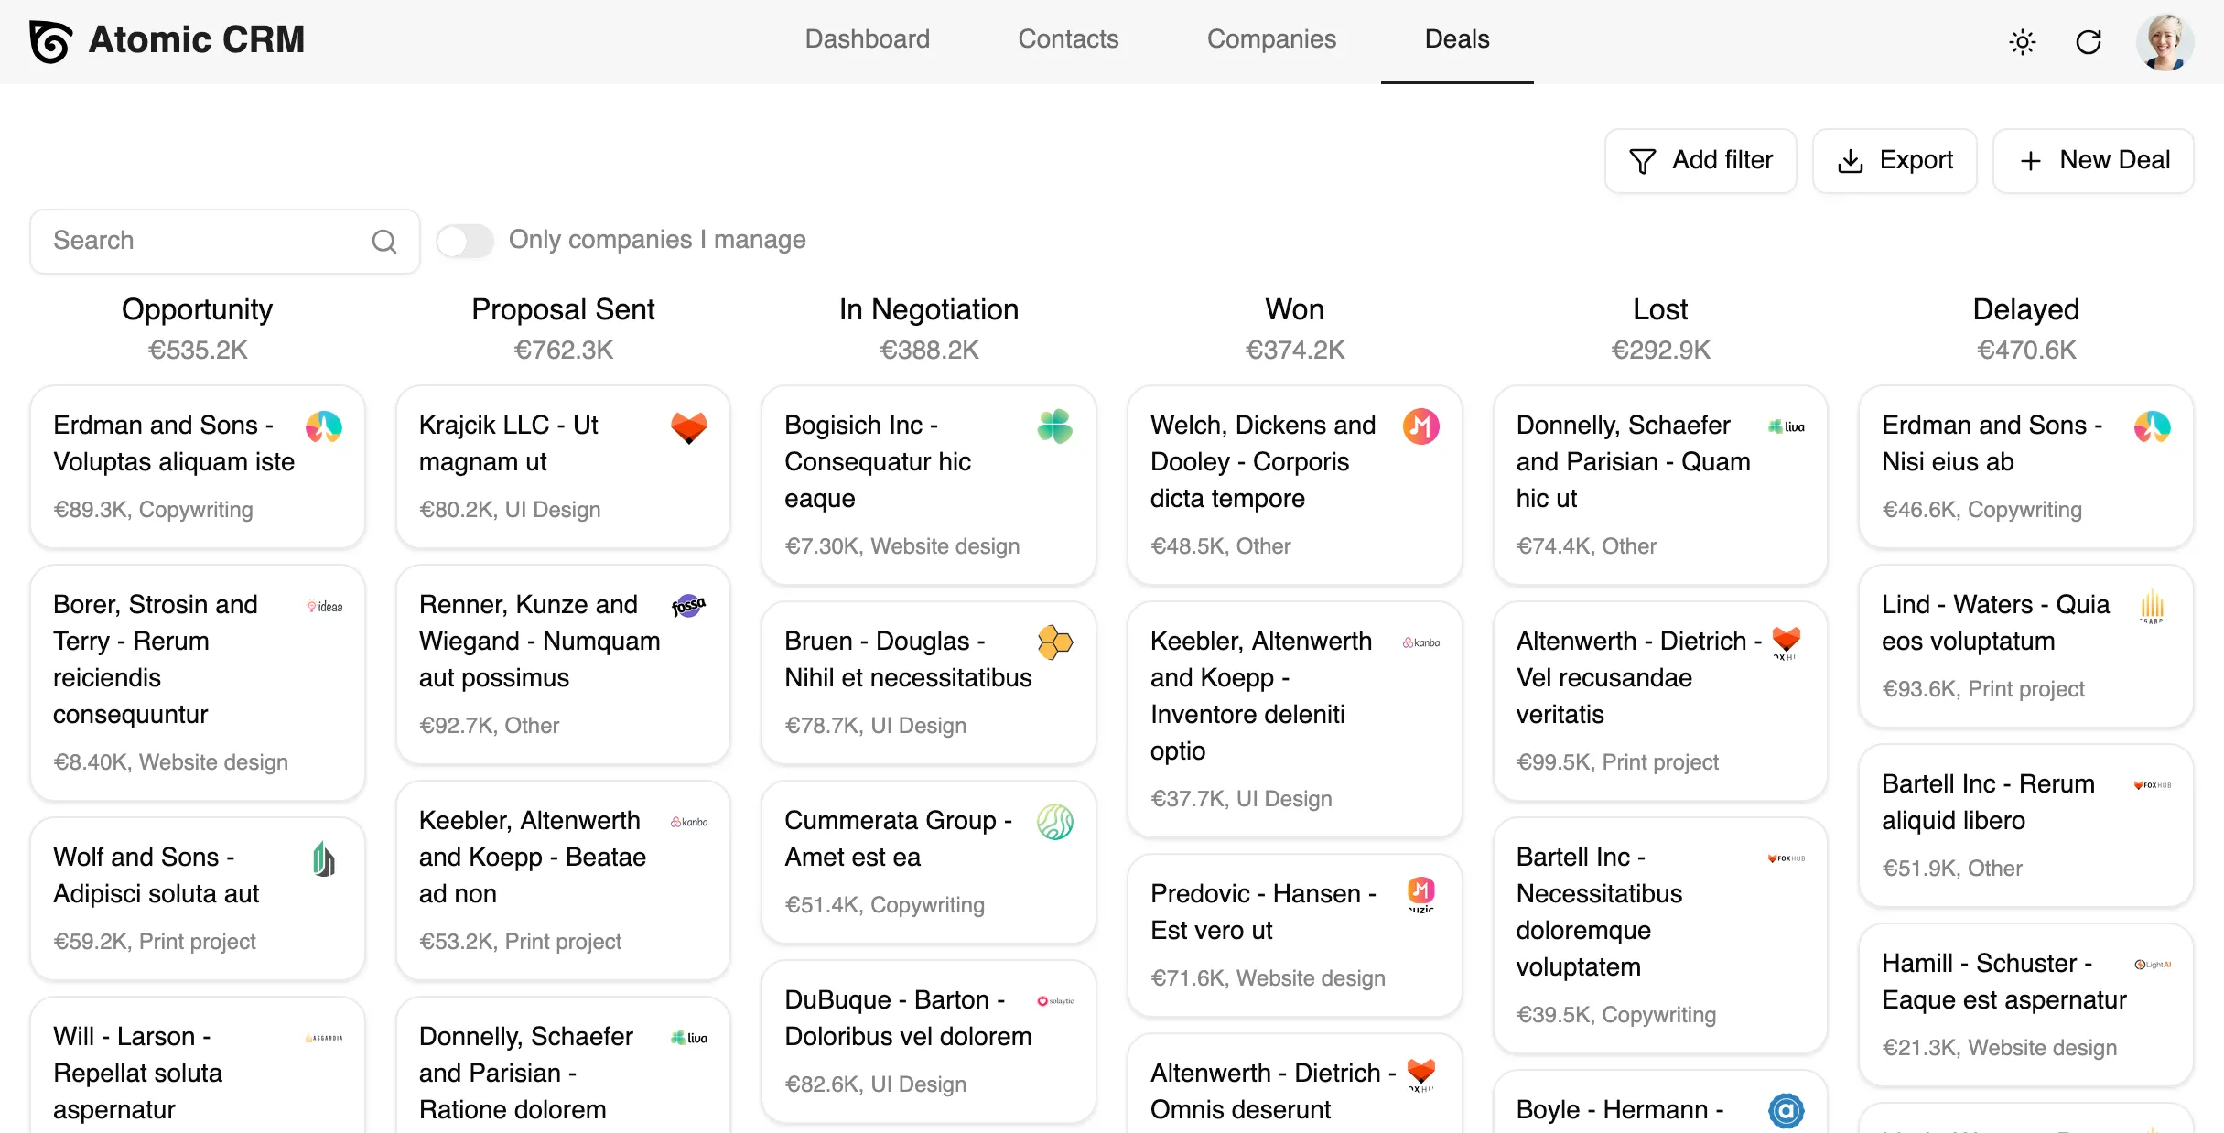The image size is (2224, 1133).
Task: Click '€59.2K, Print project' on Wolf and Sons deal
Action: (x=155, y=942)
